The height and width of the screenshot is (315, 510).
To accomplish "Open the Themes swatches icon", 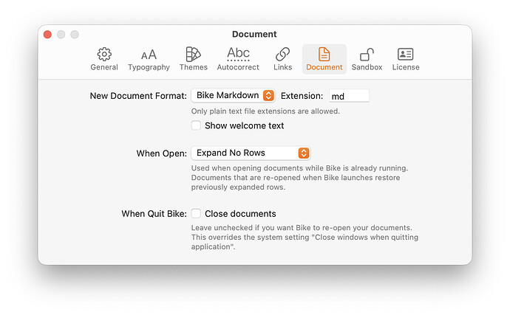I will (194, 54).
